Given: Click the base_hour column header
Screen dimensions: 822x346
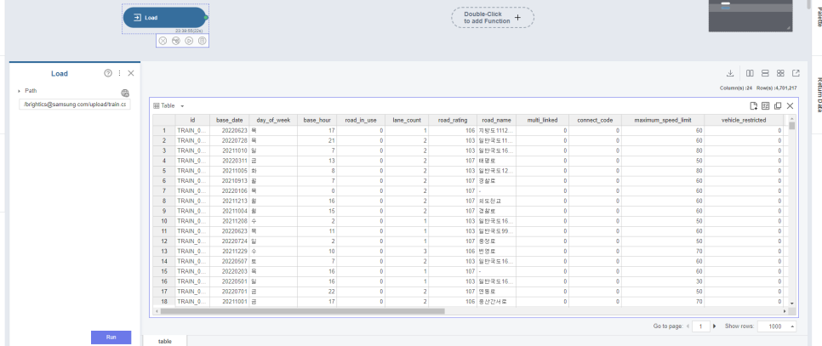Looking at the screenshot, I should (317, 121).
